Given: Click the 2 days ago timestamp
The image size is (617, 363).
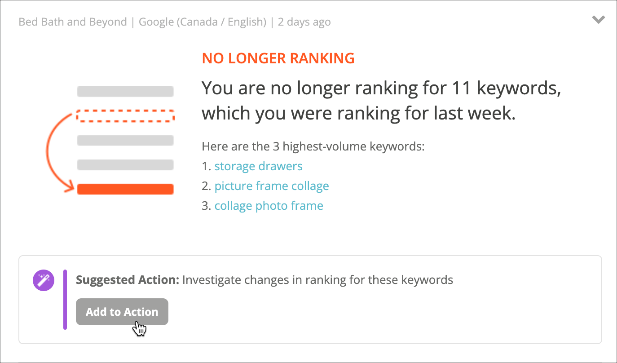Looking at the screenshot, I should coord(304,22).
